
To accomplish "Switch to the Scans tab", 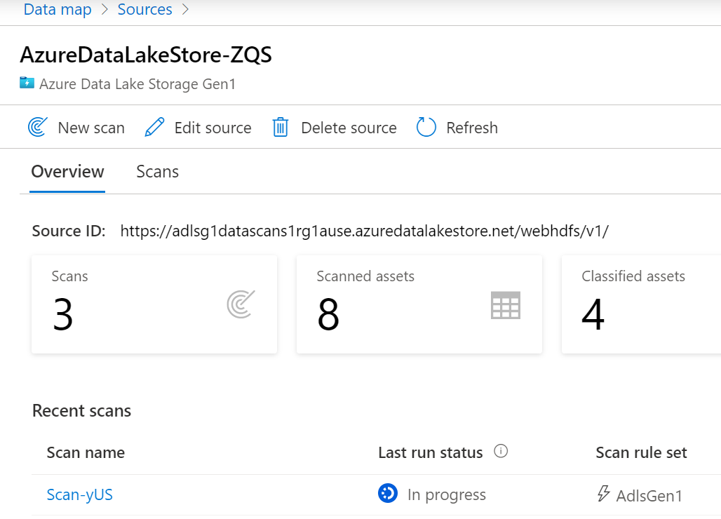I will click(x=157, y=172).
